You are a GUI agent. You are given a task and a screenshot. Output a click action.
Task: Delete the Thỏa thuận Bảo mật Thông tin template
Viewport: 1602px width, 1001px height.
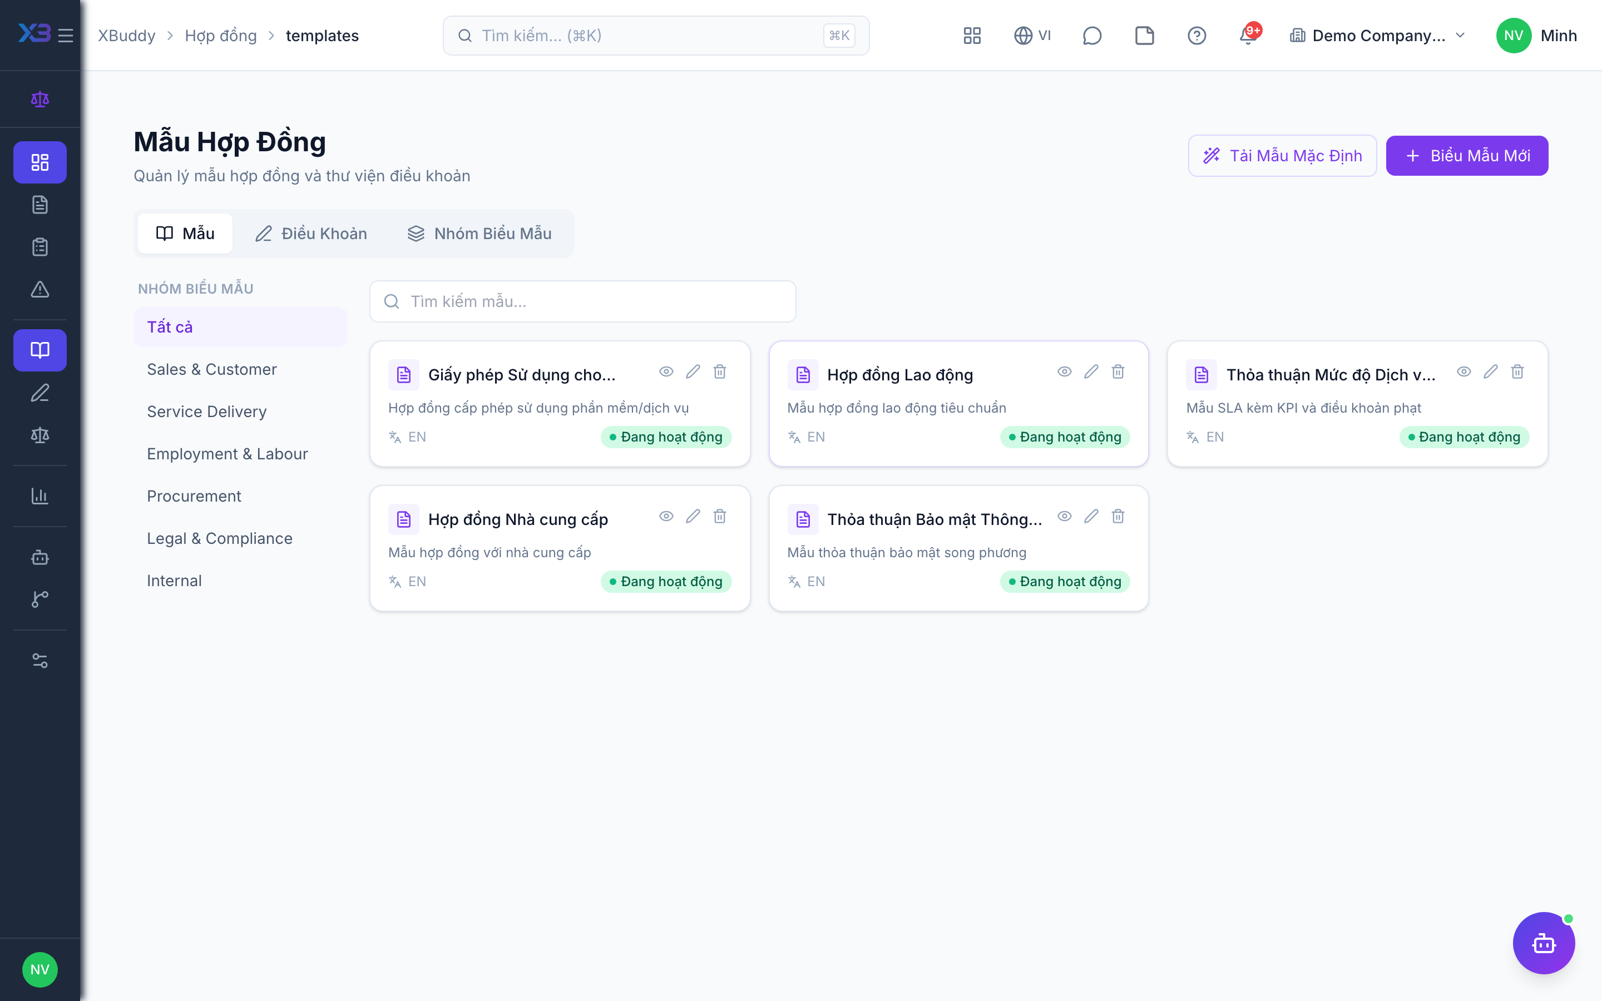coord(1118,517)
